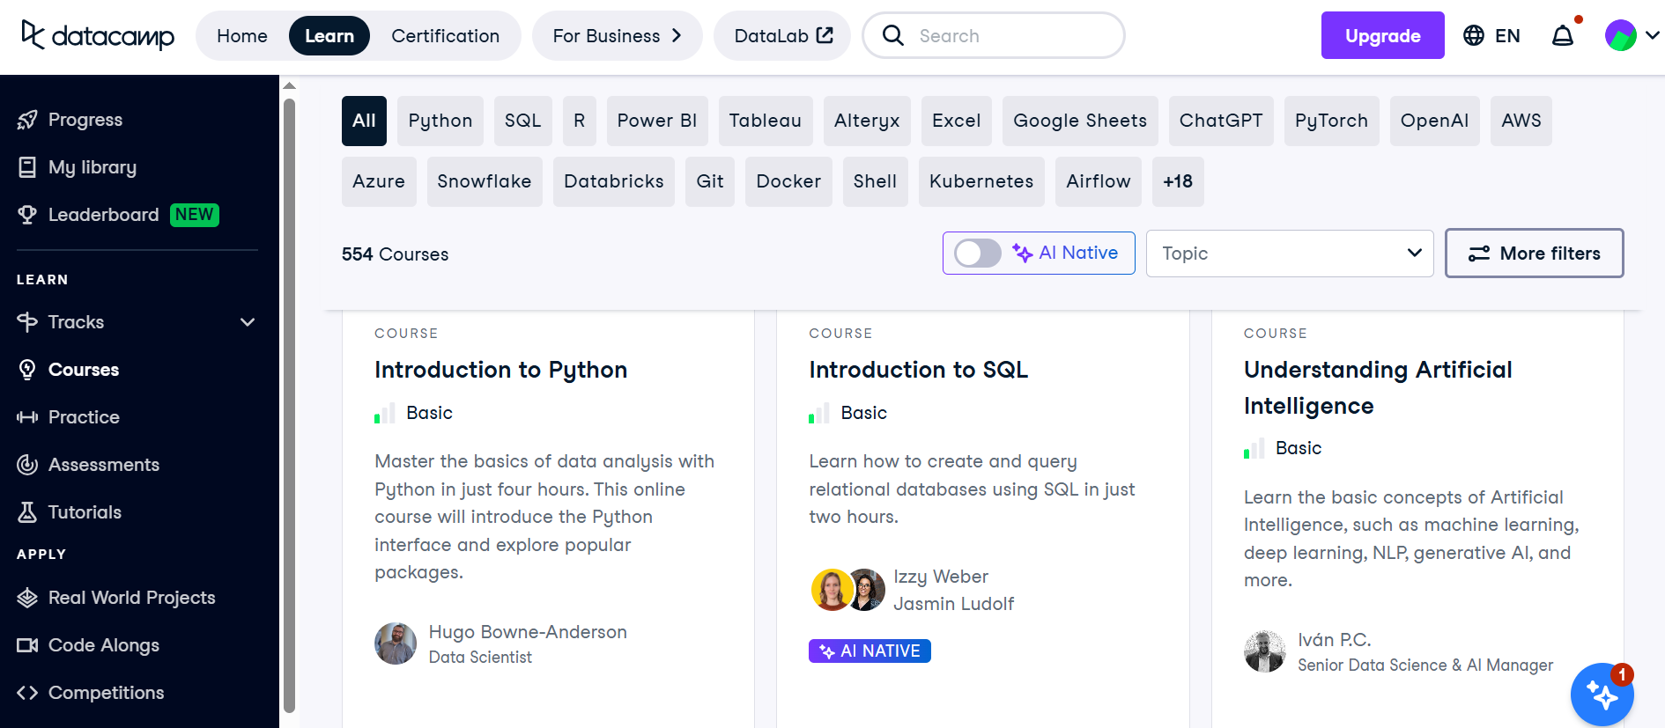Viewport: 1665px width, 728px height.
Task: Open Competitions from the sidebar
Action: pos(106,693)
